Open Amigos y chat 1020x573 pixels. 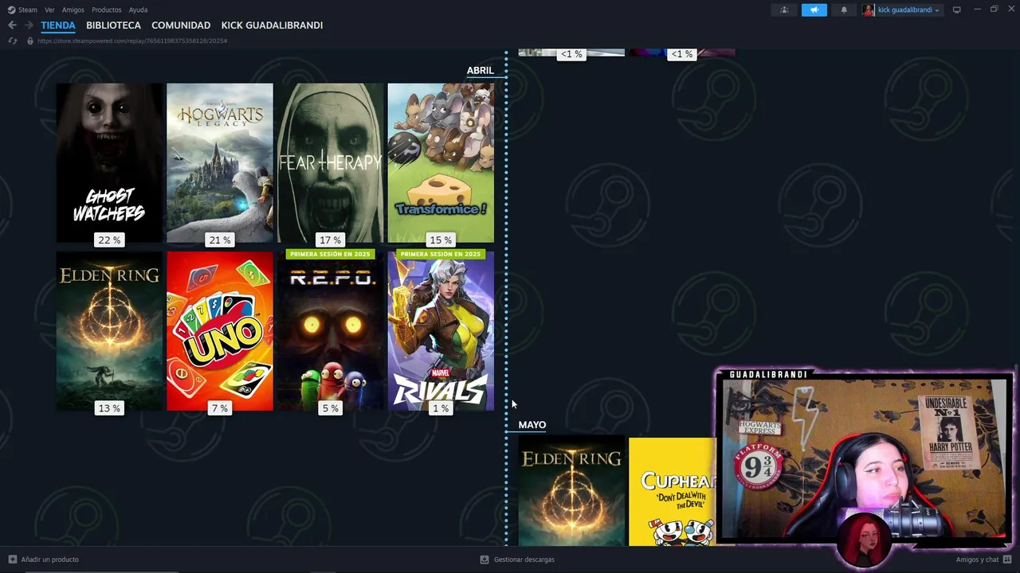tap(977, 559)
